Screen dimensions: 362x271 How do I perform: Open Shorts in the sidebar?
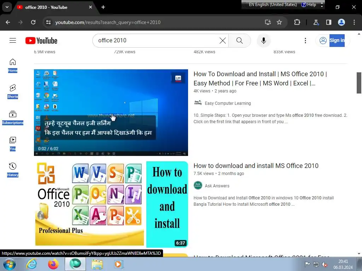tap(13, 91)
